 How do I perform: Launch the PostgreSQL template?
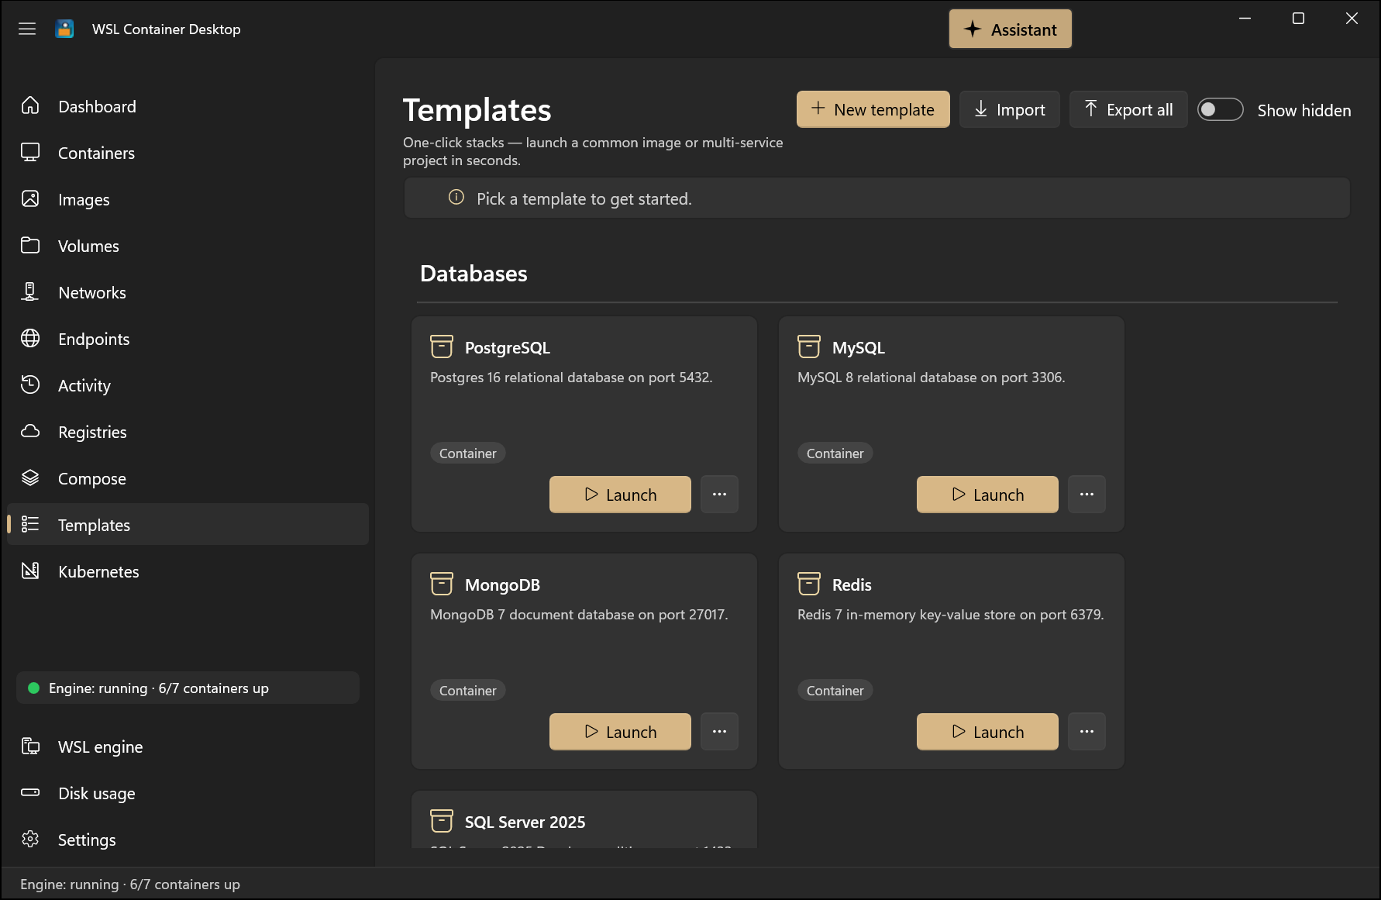(620, 495)
